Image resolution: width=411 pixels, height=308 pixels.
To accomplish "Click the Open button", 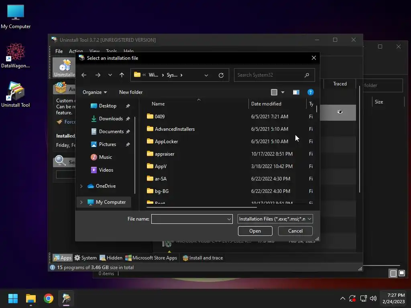I will click(255, 231).
